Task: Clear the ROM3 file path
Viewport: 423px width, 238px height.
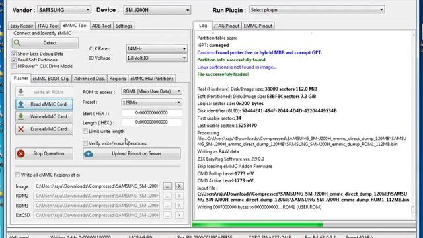Action: [x=179, y=206]
